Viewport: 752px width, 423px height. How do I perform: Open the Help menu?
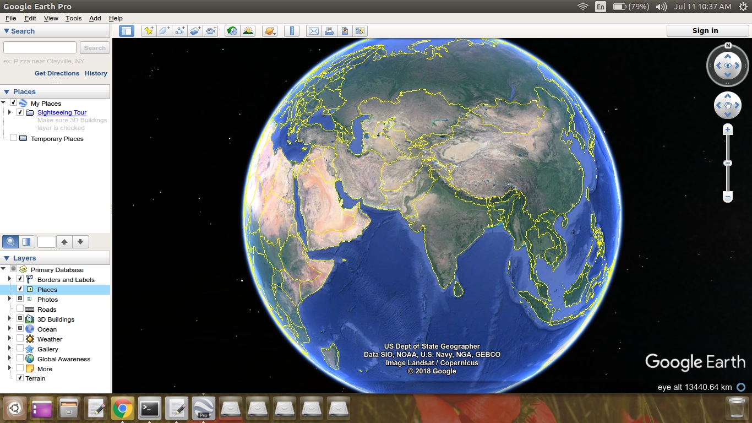coord(116,18)
